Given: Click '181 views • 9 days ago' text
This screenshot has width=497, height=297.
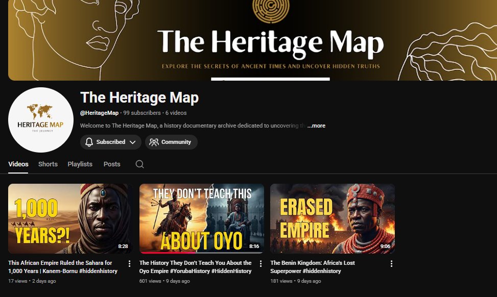Looking at the screenshot, I should (295, 281).
